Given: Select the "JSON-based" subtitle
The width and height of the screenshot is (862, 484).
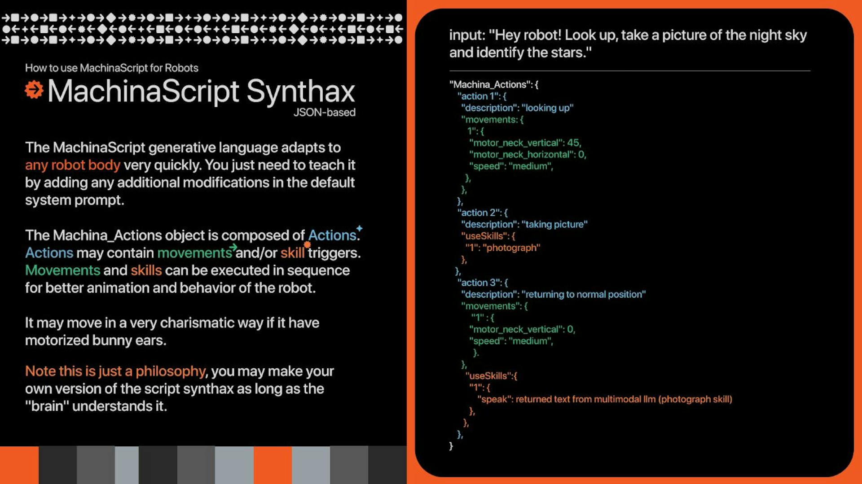Looking at the screenshot, I should [x=324, y=112].
